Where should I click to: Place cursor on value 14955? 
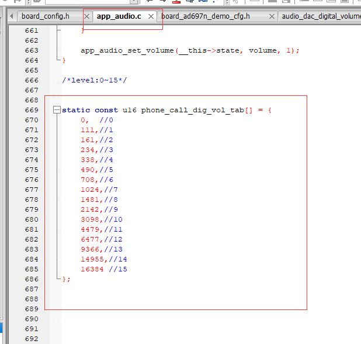92,259
